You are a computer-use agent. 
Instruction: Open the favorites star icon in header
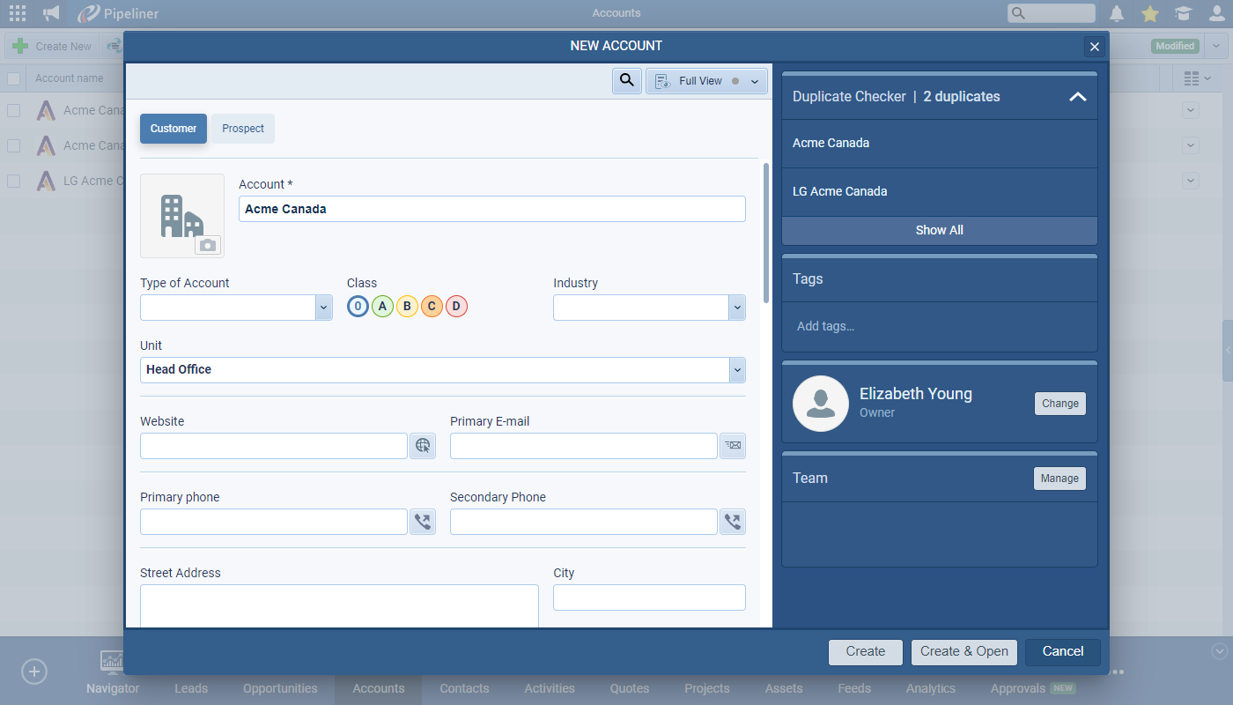(x=1149, y=13)
